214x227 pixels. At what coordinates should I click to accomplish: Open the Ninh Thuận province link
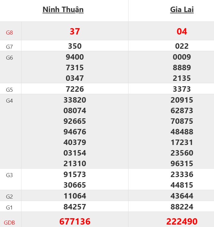pos(63,10)
